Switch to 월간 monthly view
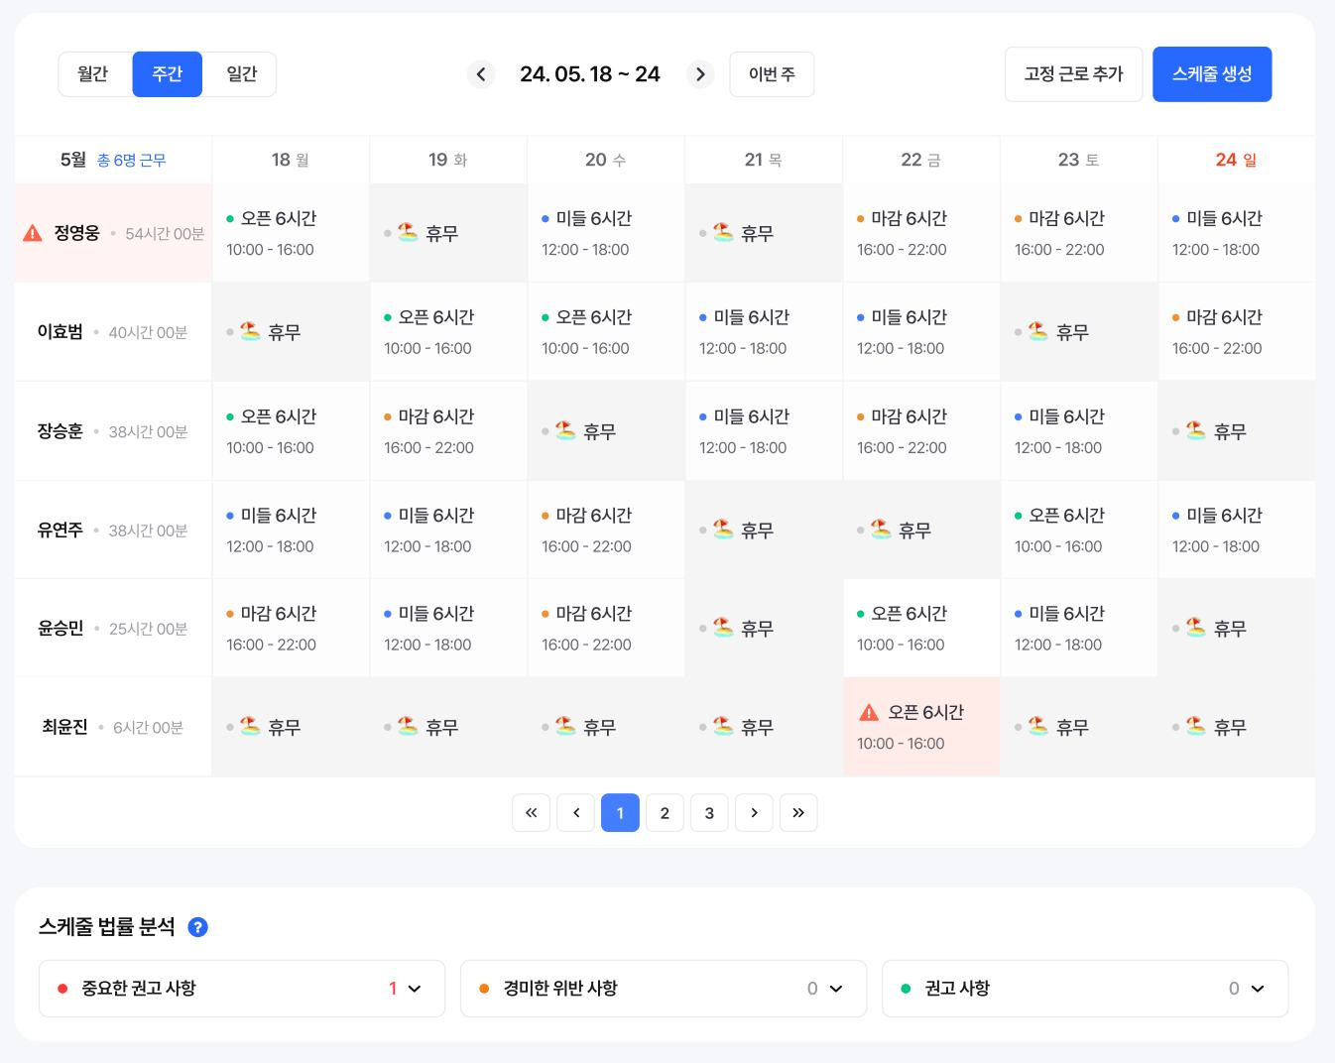The image size is (1335, 1063). point(93,74)
